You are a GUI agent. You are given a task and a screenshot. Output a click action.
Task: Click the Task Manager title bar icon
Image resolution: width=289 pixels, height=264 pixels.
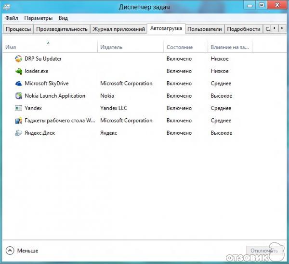pos(8,7)
